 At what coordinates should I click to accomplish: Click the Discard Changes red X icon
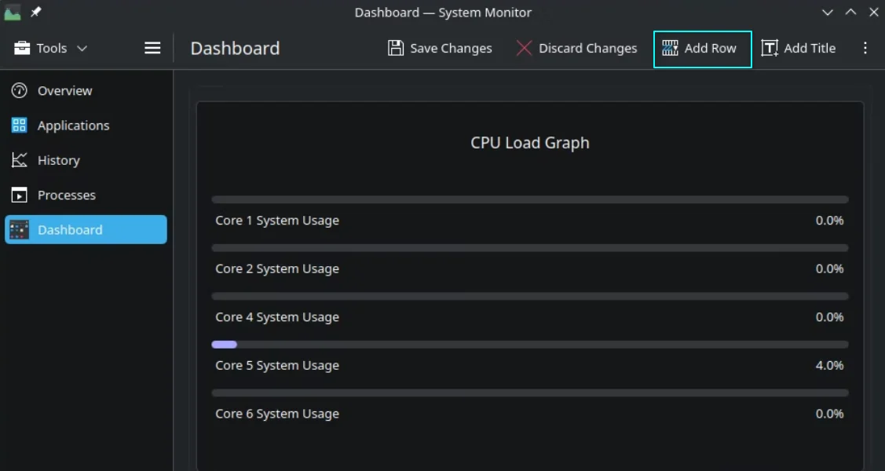coord(524,48)
